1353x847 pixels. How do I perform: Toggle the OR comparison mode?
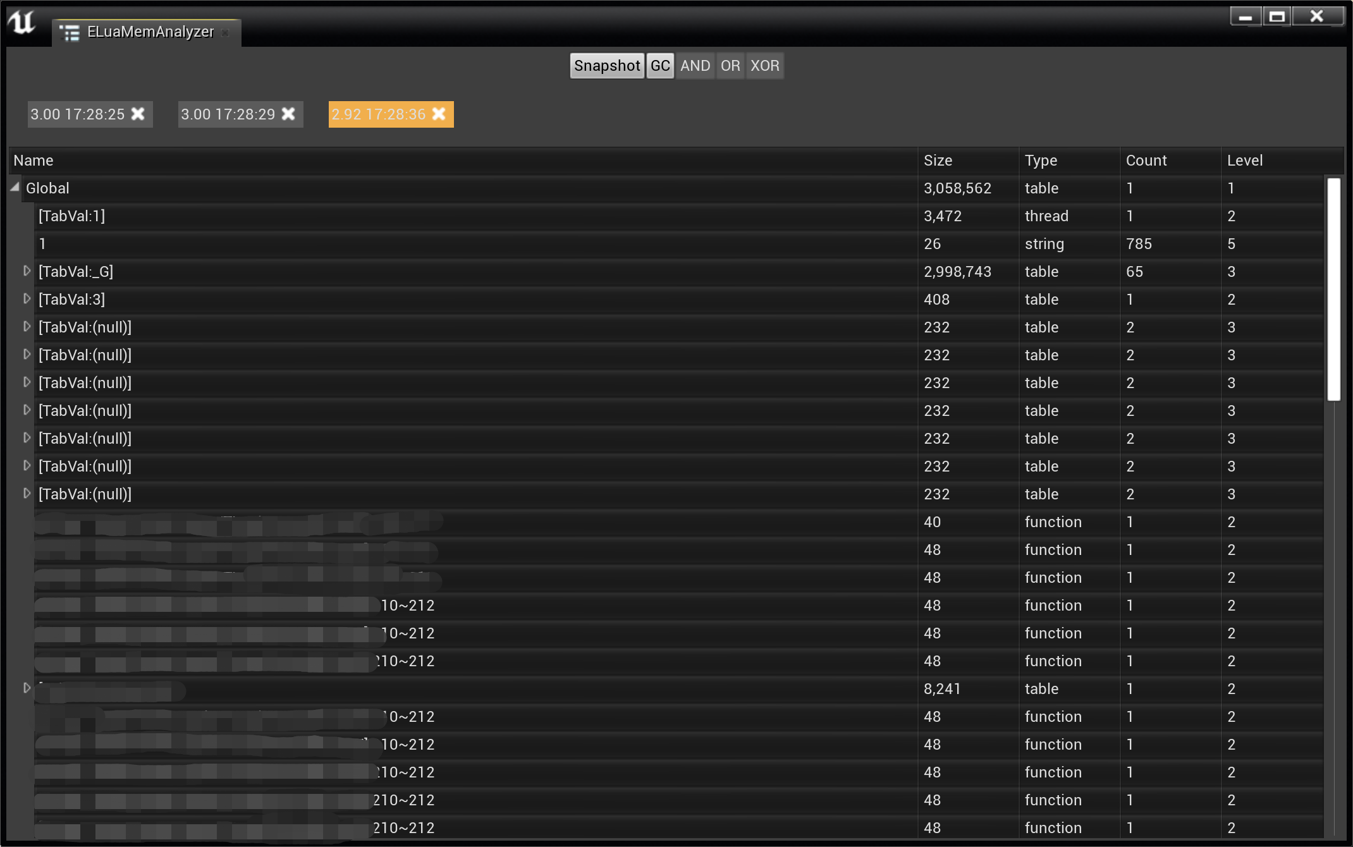point(730,66)
